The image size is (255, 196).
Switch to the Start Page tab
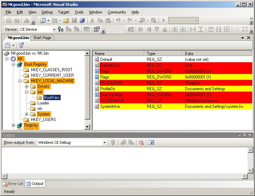(42, 38)
